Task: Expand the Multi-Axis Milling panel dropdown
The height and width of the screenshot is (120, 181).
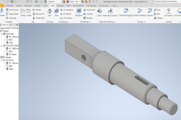Action: [x=115, y=22]
